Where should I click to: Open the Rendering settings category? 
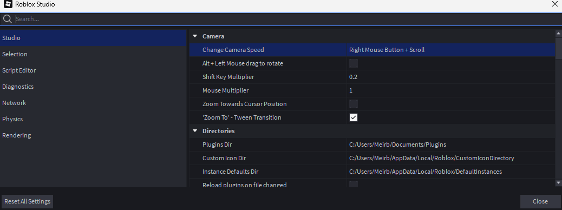(93, 135)
